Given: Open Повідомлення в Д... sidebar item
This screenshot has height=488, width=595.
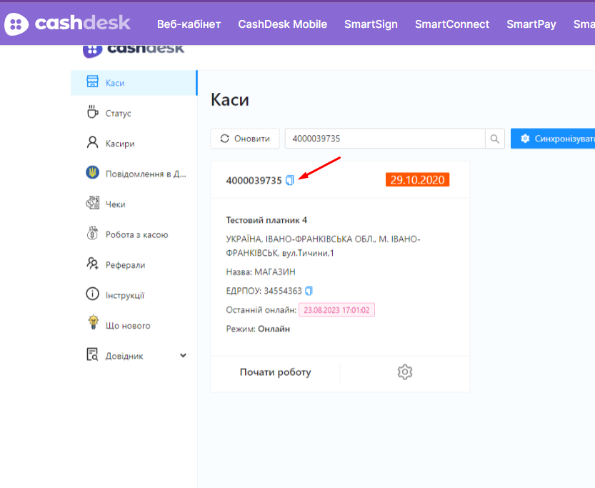Looking at the screenshot, I should point(145,174).
